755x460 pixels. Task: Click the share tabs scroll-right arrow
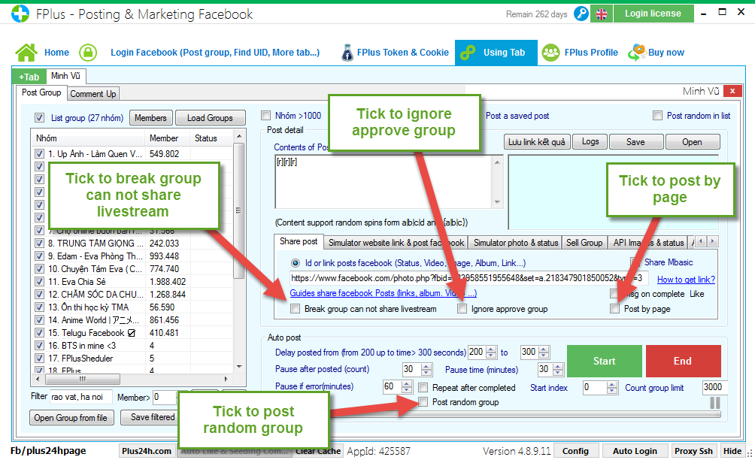click(x=713, y=241)
